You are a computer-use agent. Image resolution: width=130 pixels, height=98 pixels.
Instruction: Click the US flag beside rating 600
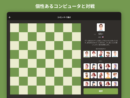(x=103, y=37)
